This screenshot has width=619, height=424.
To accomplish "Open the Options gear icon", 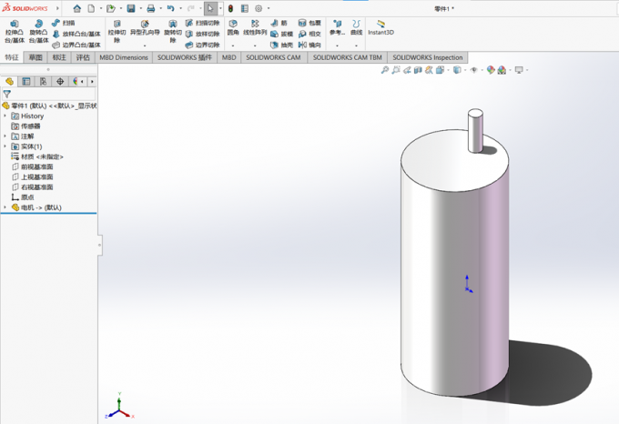I will coord(259,8).
